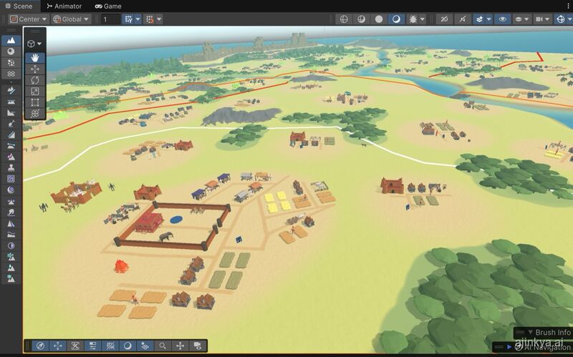Select the blue pond inside the compound
The width and height of the screenshot is (573, 357).
coord(176,220)
